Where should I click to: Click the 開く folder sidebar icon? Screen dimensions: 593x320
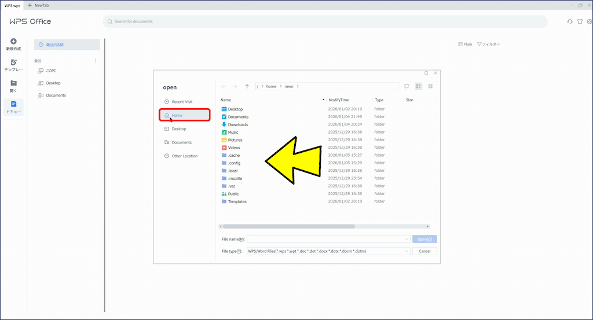[13, 83]
